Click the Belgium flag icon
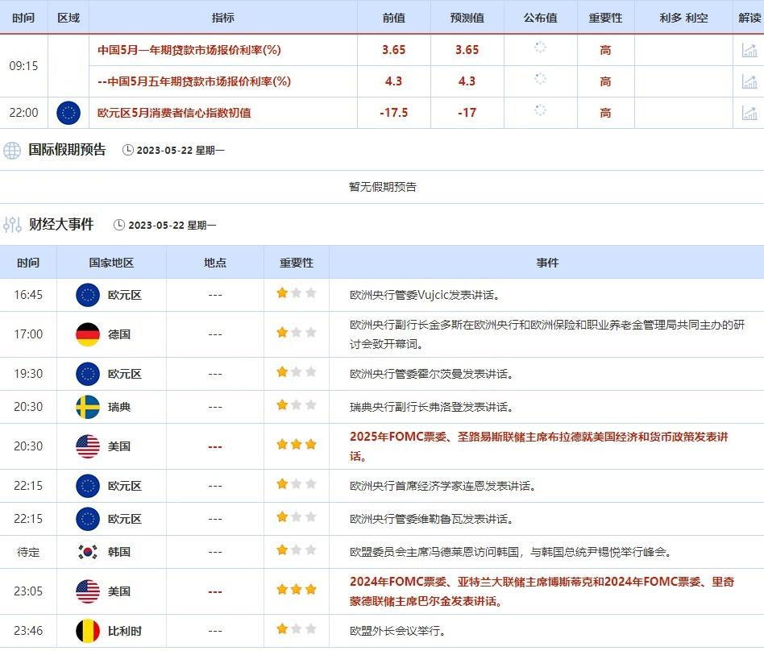 point(87,631)
